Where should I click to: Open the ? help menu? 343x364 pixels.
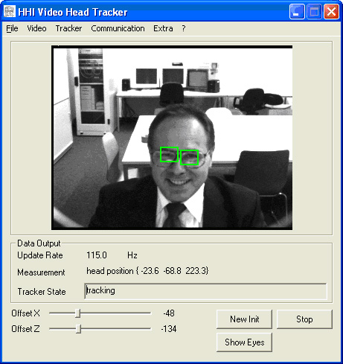click(x=184, y=28)
